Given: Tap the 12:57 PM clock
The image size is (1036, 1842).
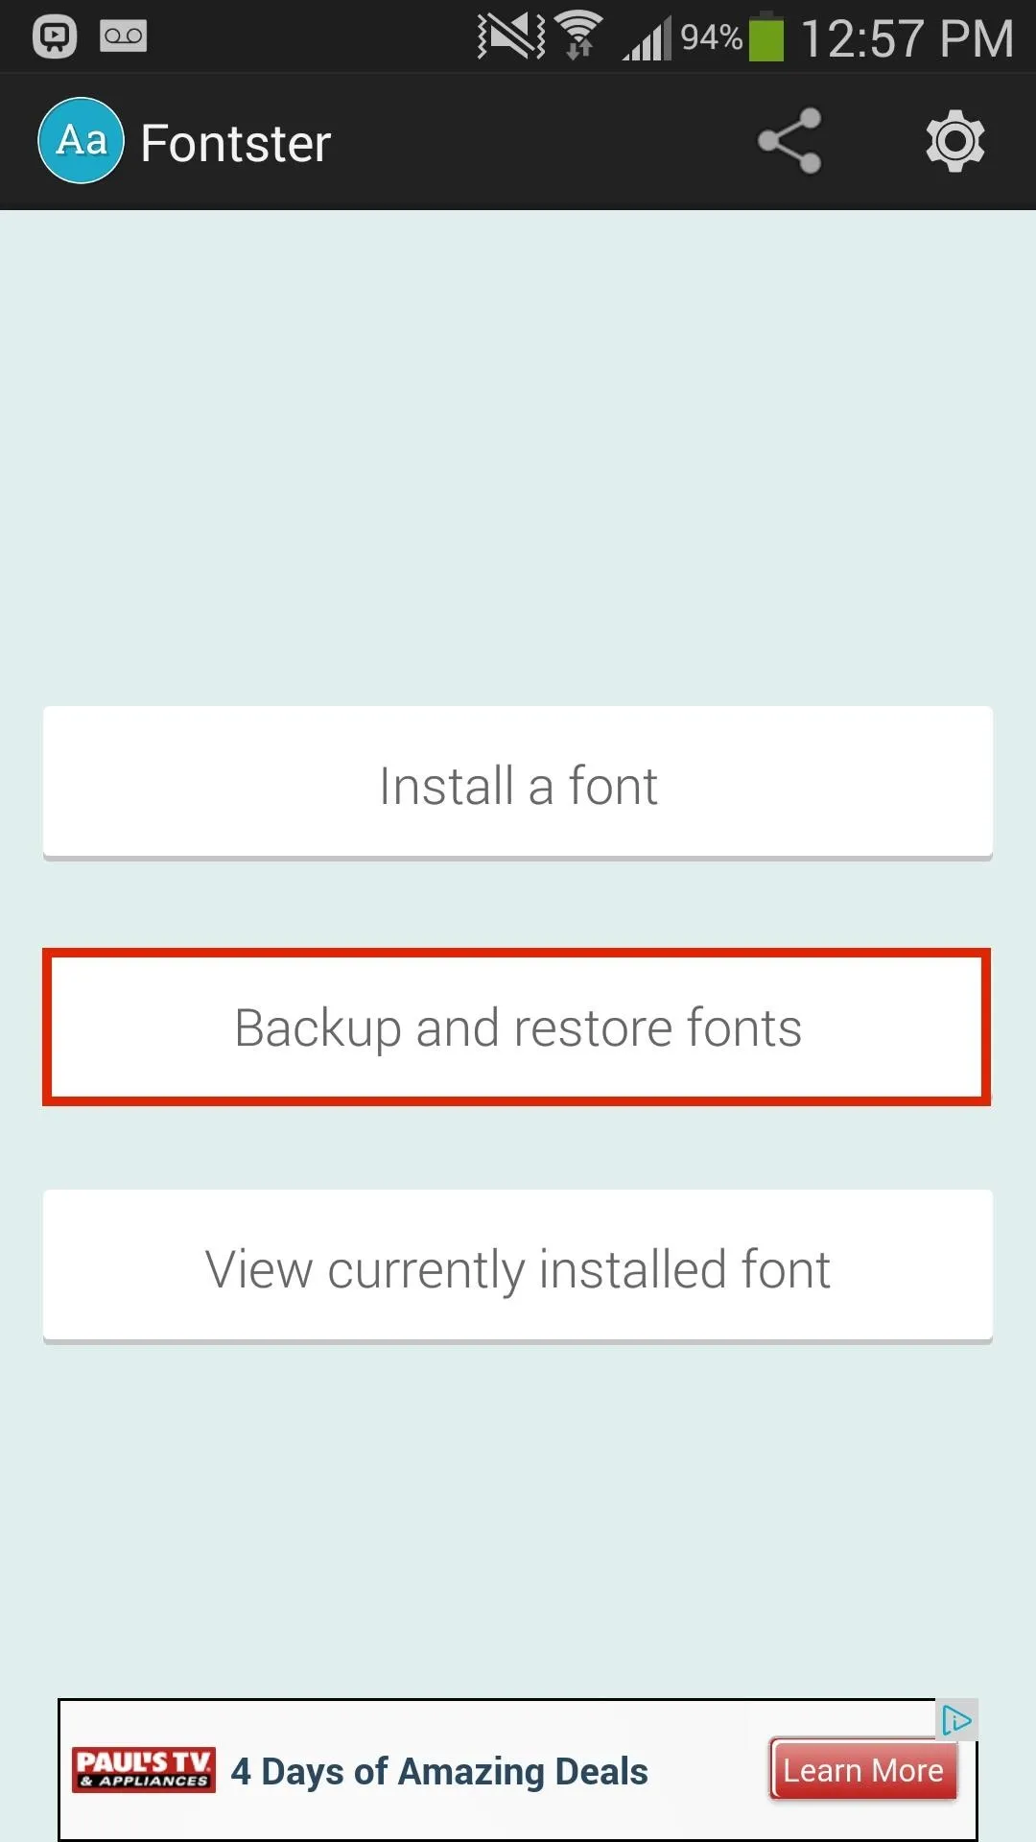Looking at the screenshot, I should [906, 38].
